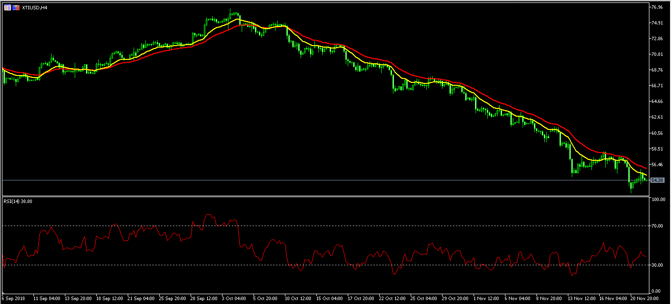Viewport: 671px width, 304px height.
Task: Click the 6 Nov 04:00 time label
Action: click(x=518, y=298)
